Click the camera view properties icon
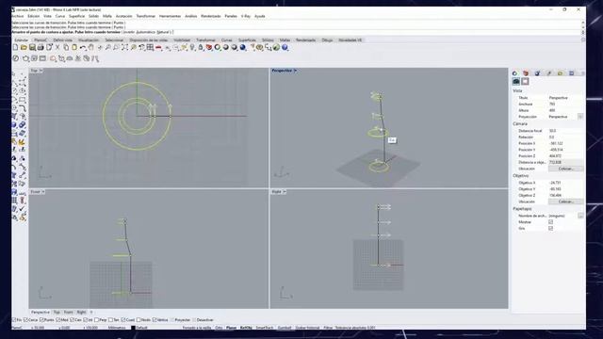Screen dimensions: 603x339 (516, 81)
